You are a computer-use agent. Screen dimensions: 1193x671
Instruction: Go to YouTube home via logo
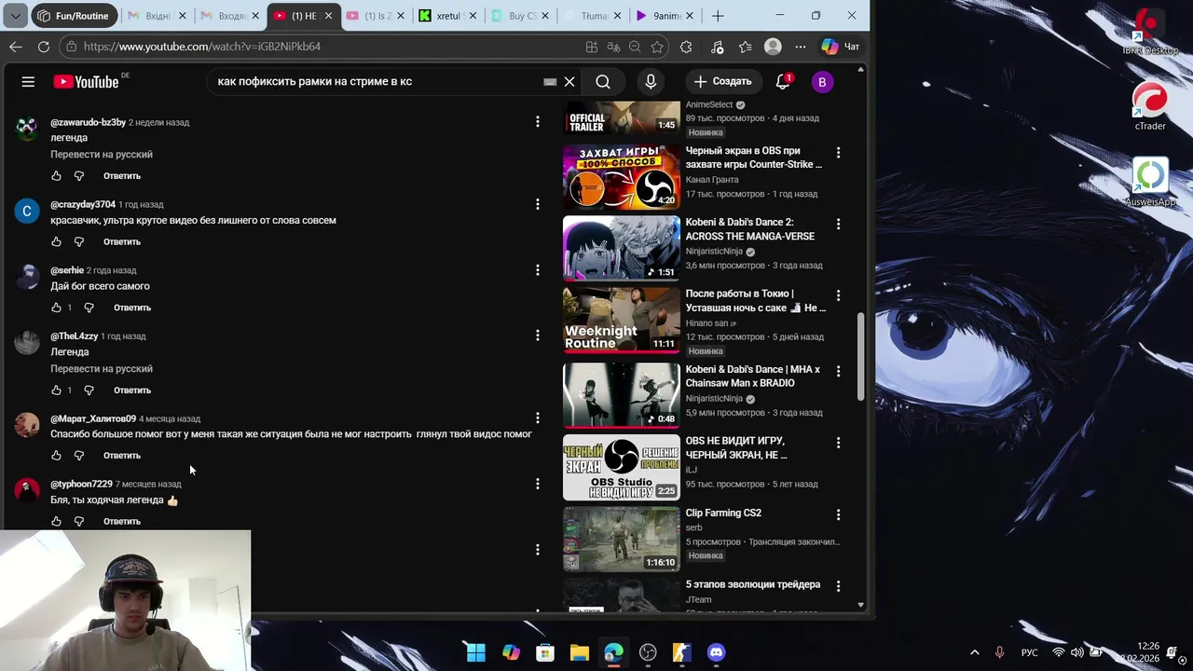(86, 82)
